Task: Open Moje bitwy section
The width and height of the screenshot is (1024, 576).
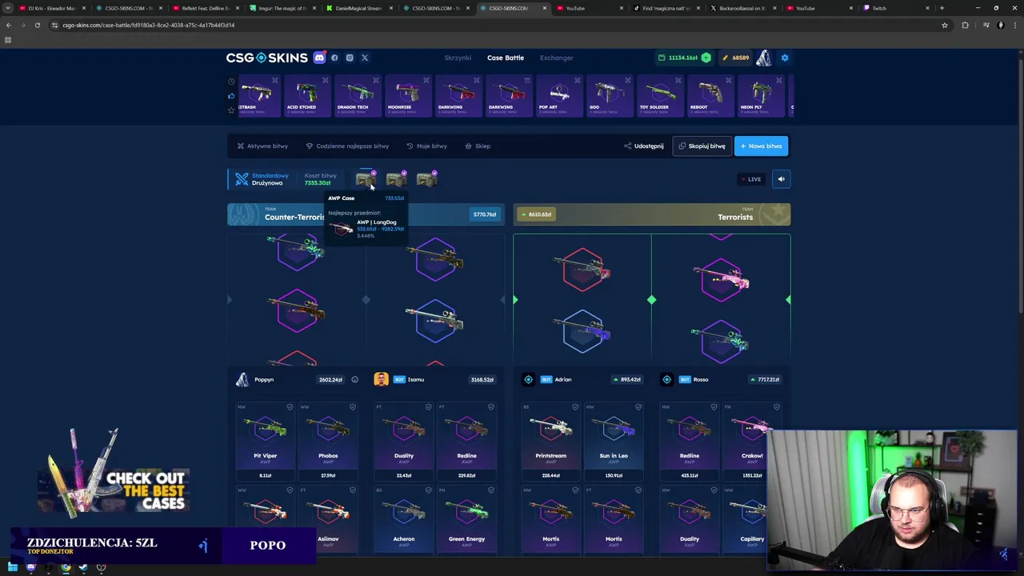Action: (x=426, y=146)
